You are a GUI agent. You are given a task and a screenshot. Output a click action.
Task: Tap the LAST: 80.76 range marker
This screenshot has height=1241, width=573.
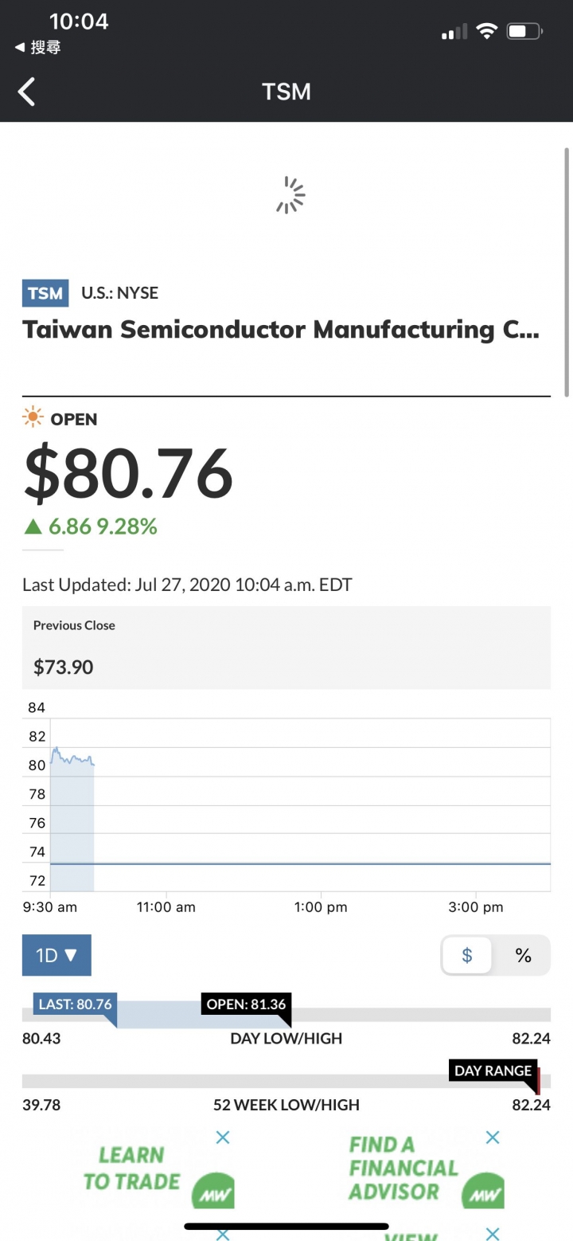[75, 1005]
